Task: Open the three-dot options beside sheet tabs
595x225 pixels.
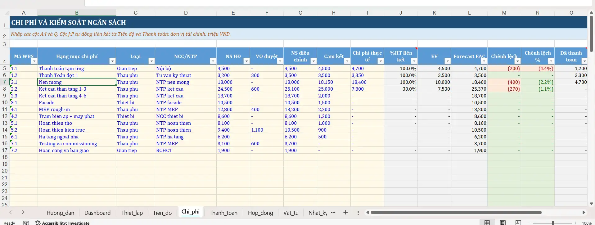Action: pyautogui.click(x=358, y=213)
